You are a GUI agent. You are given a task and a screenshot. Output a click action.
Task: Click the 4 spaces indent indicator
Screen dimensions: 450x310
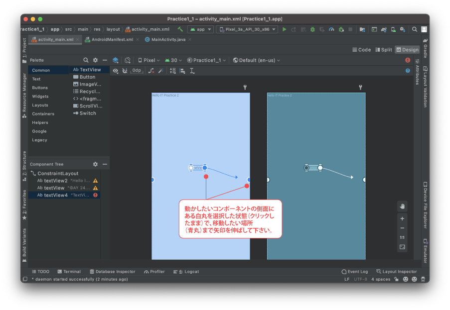(x=381, y=279)
